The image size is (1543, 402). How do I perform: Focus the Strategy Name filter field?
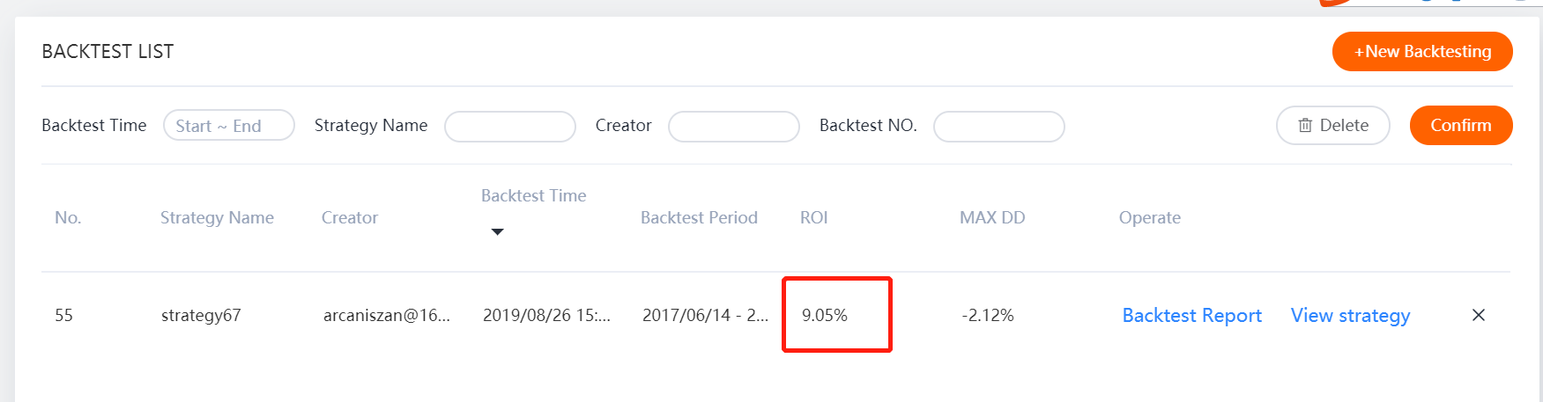click(510, 127)
